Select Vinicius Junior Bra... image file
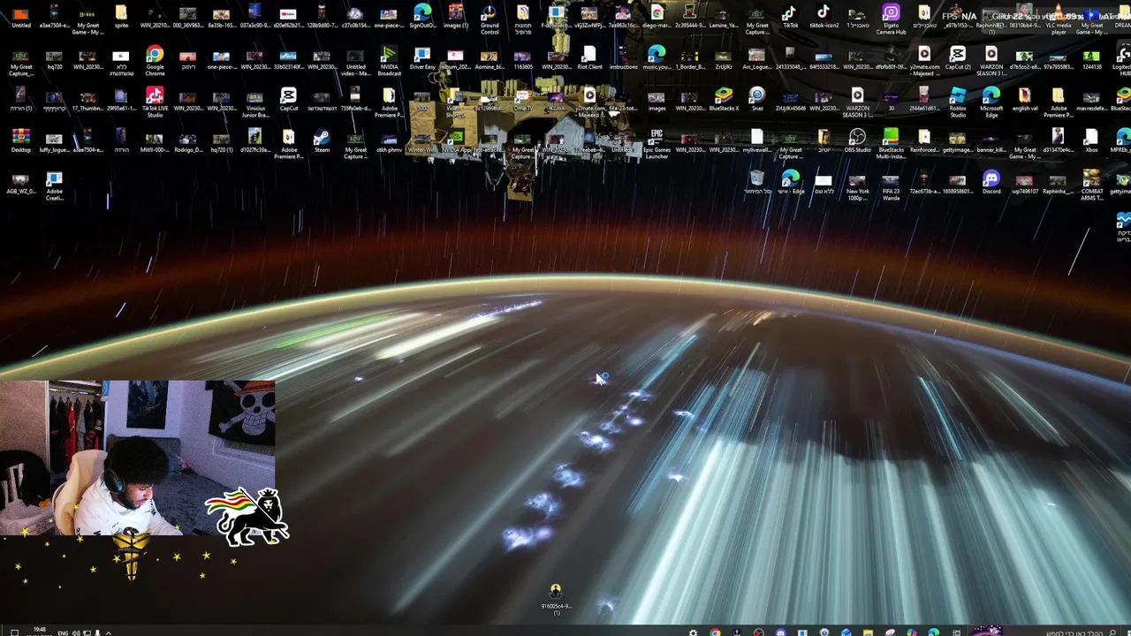Screen dimensions: 1131x636 (x=254, y=103)
